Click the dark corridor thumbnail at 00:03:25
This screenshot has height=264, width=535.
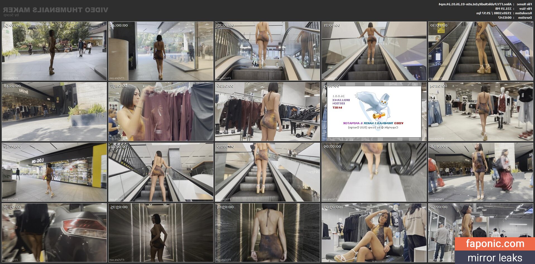coord(161,233)
